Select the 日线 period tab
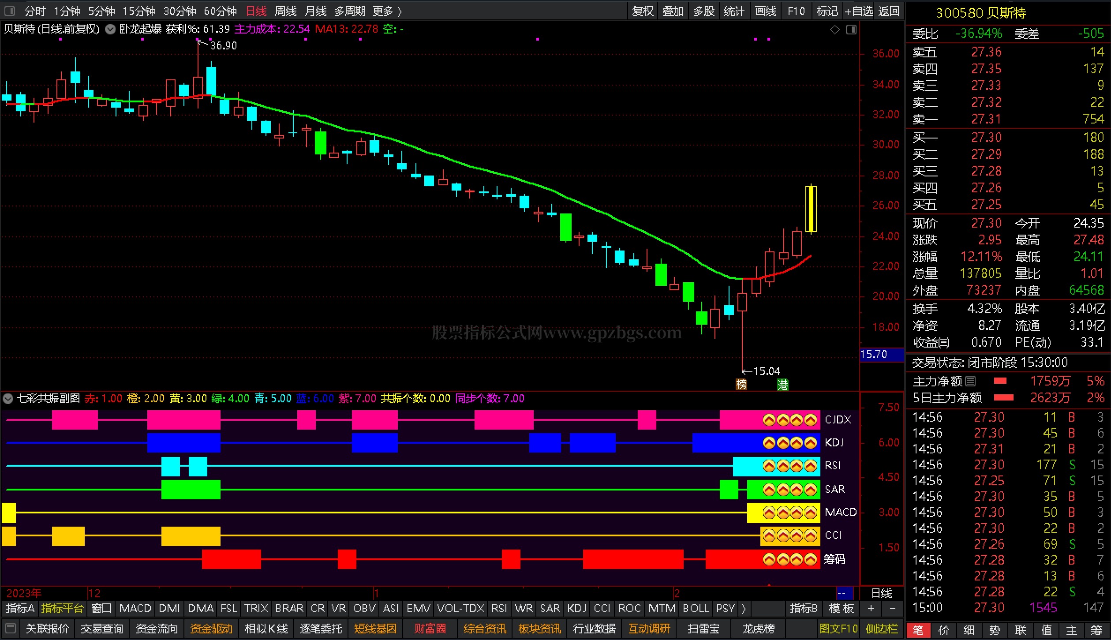 coord(256,11)
